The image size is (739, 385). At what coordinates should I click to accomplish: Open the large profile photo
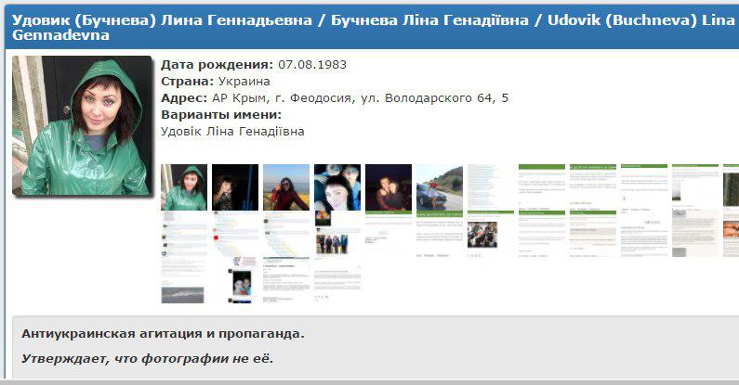pos(82,125)
